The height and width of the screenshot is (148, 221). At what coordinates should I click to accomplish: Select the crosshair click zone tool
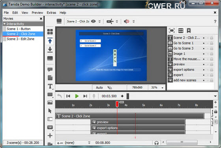[50, 136]
